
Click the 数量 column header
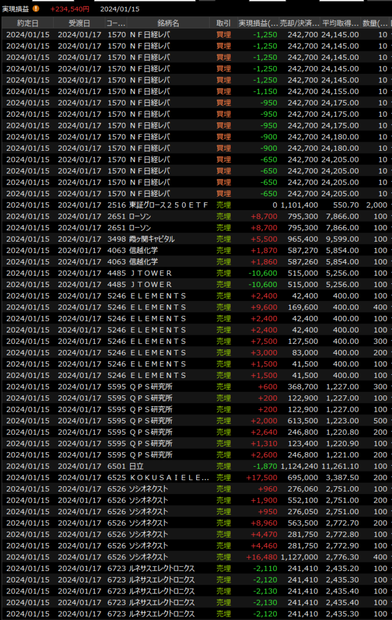(374, 23)
